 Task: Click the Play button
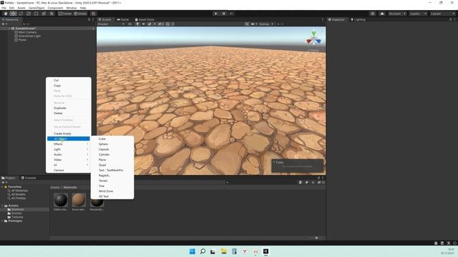coord(216,14)
